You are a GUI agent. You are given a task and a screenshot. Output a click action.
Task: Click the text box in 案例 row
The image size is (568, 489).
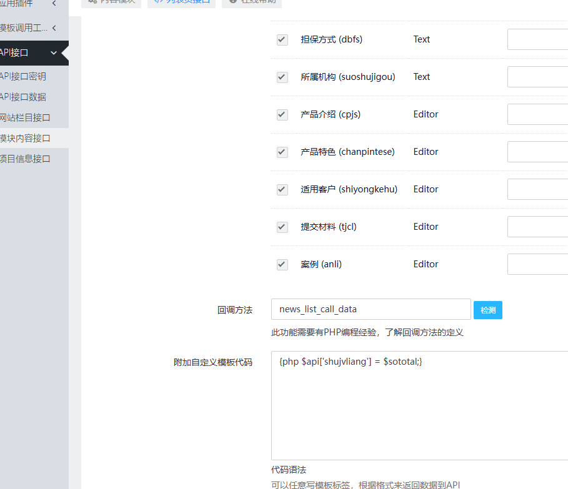[537, 264]
